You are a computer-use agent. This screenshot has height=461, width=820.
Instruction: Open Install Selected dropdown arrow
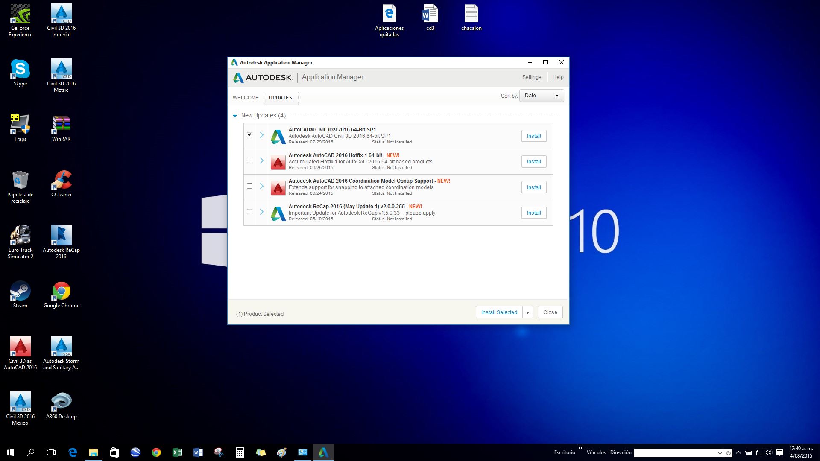click(528, 312)
